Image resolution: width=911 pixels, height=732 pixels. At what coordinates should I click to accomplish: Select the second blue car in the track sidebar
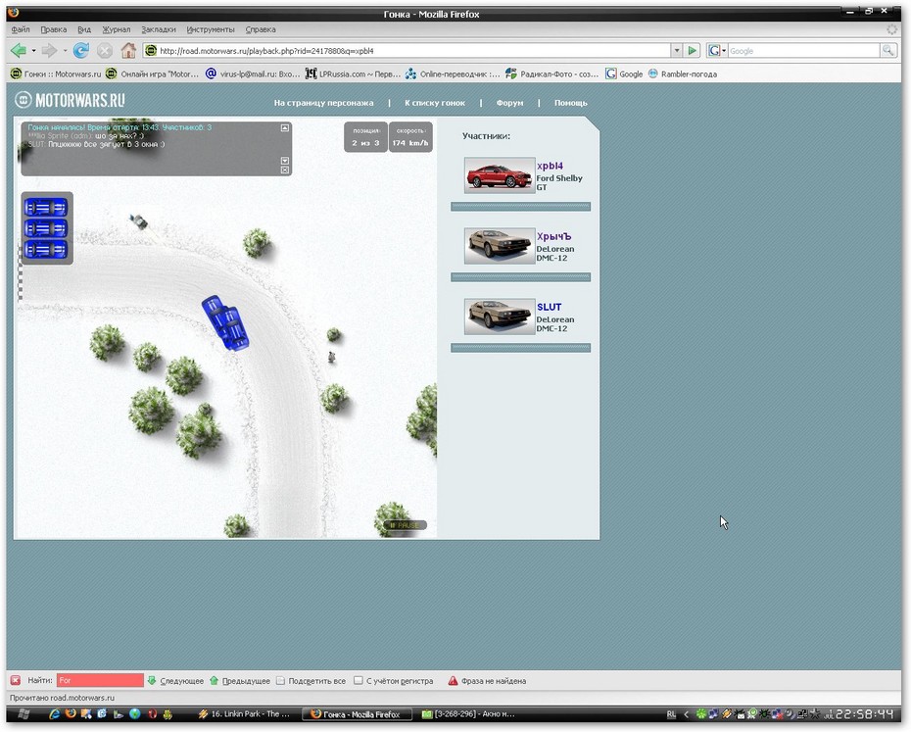46,228
